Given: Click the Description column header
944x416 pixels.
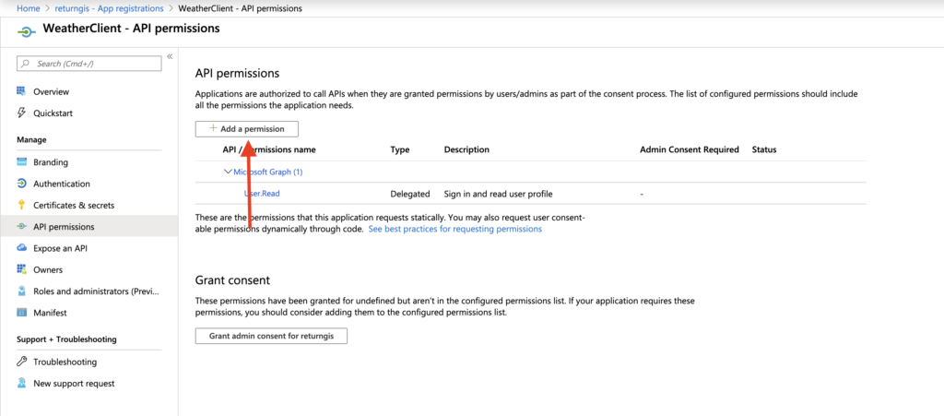Looking at the screenshot, I should [466, 149].
